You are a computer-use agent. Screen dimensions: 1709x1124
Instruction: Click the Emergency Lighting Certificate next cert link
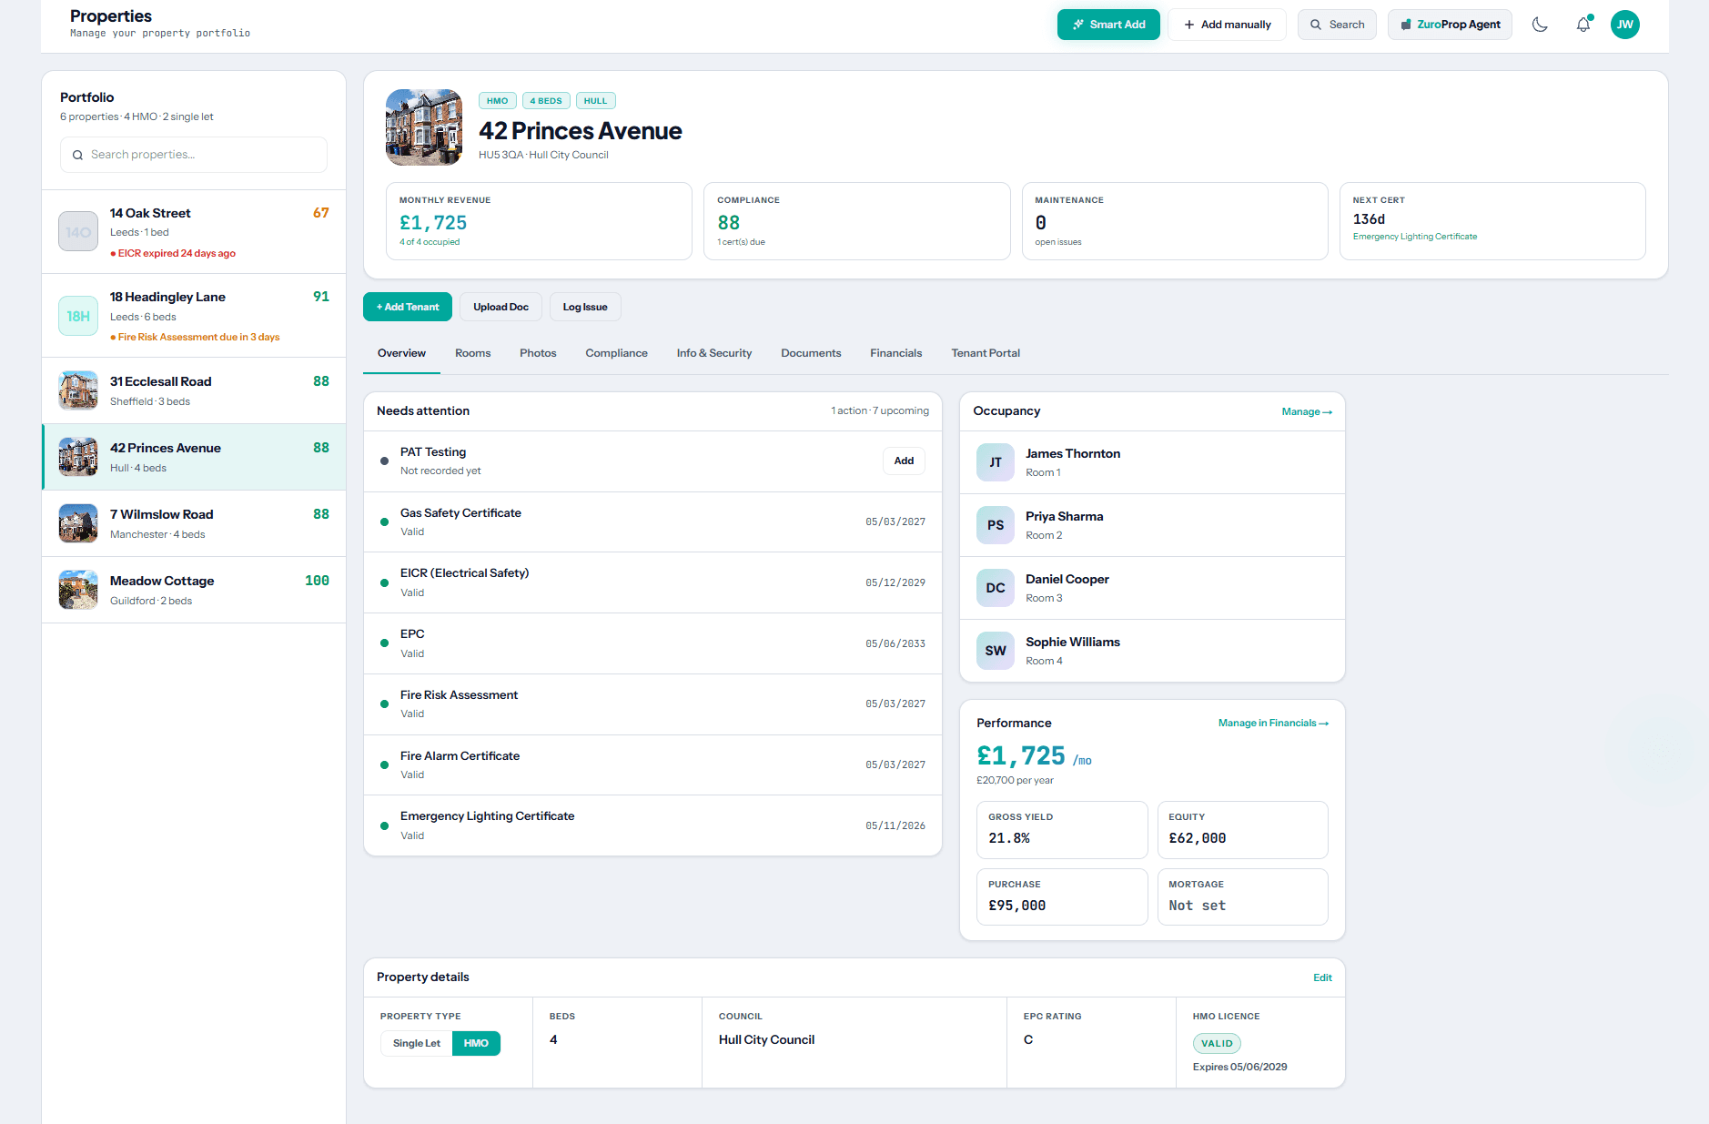pyautogui.click(x=1414, y=237)
